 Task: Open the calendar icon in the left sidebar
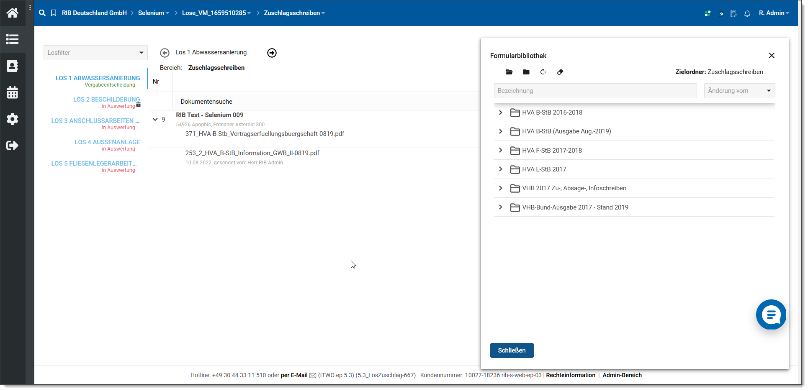pos(13,92)
